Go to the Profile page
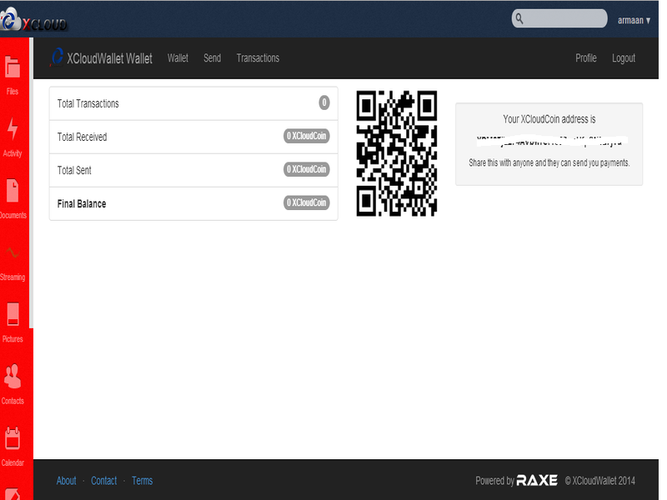 (x=585, y=58)
